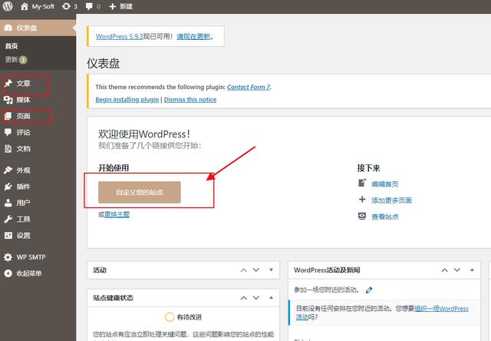This screenshot has height=341, width=491.
Task: Move the 活动 widget up
Action: (244, 270)
